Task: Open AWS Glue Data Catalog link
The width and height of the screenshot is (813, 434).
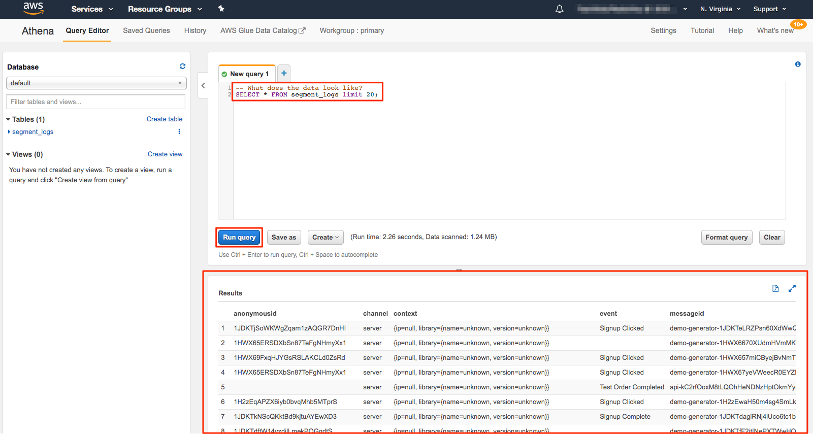Action: point(263,30)
